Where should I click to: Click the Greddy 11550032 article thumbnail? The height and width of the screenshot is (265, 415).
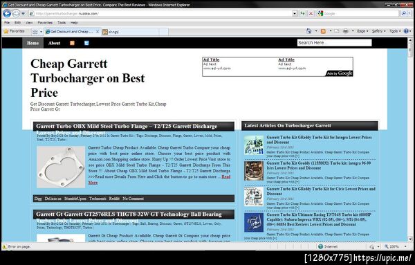(x=254, y=171)
